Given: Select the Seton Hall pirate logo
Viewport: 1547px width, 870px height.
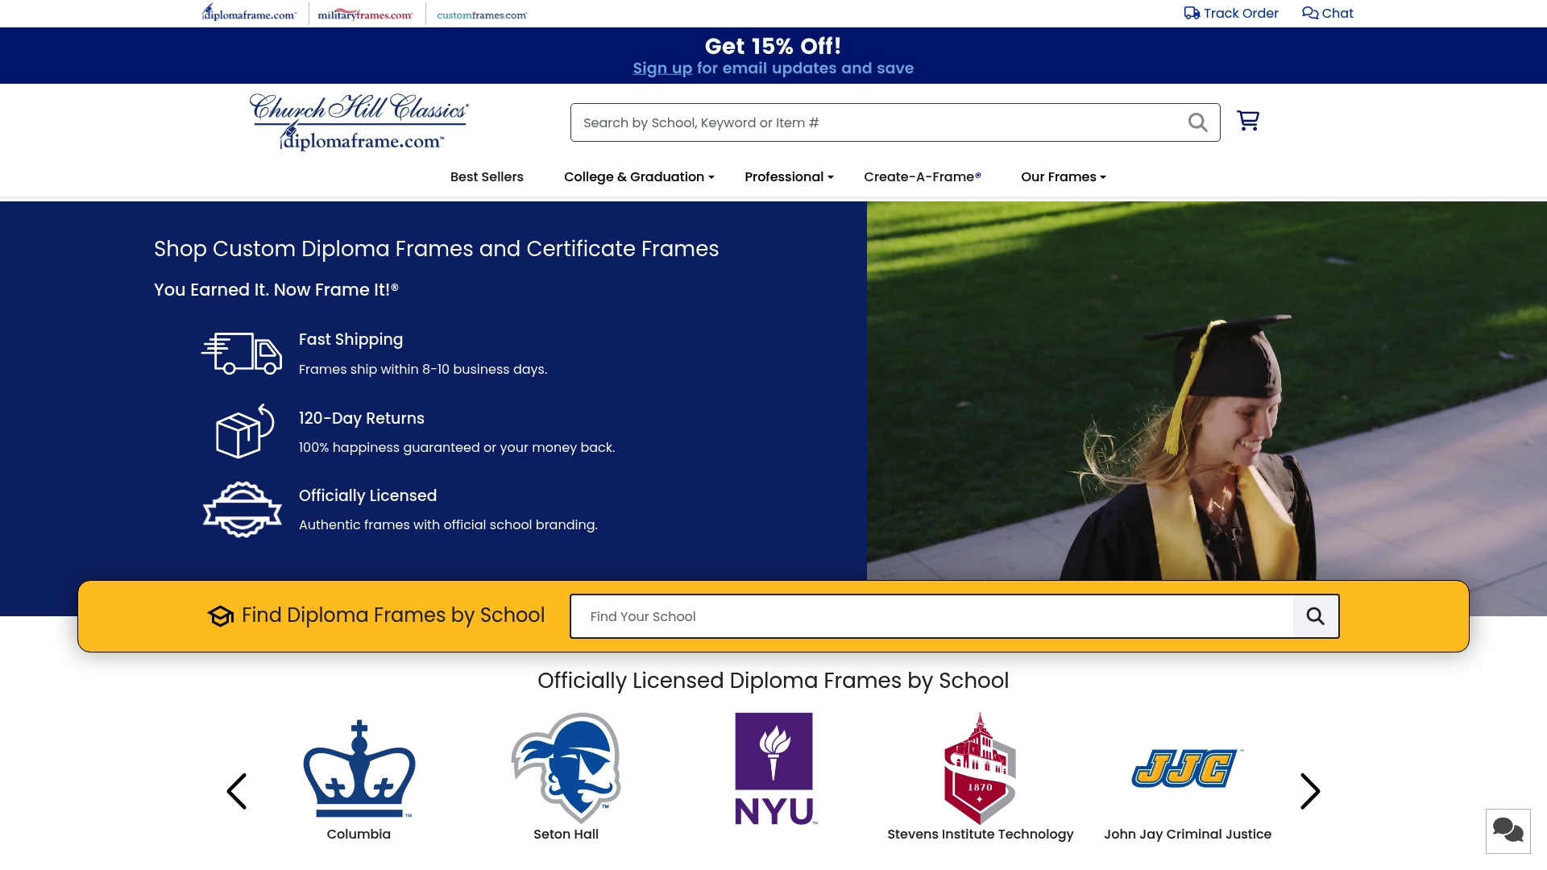Looking at the screenshot, I should 566,768.
